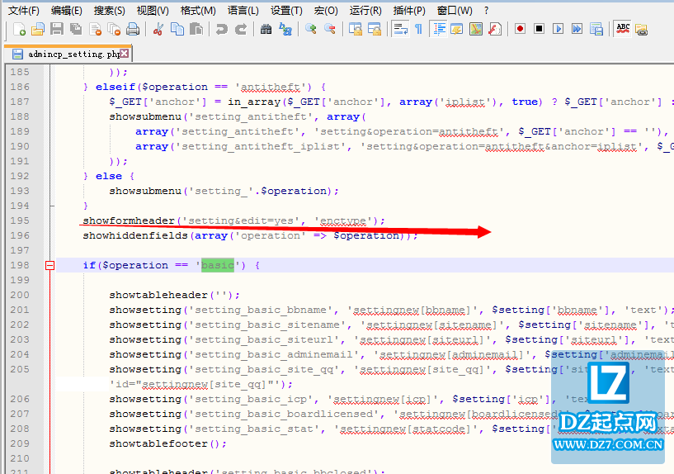Image resolution: width=674 pixels, height=474 pixels.
Task: Select the admincp_setting.php tab
Action: pyautogui.click(x=68, y=54)
